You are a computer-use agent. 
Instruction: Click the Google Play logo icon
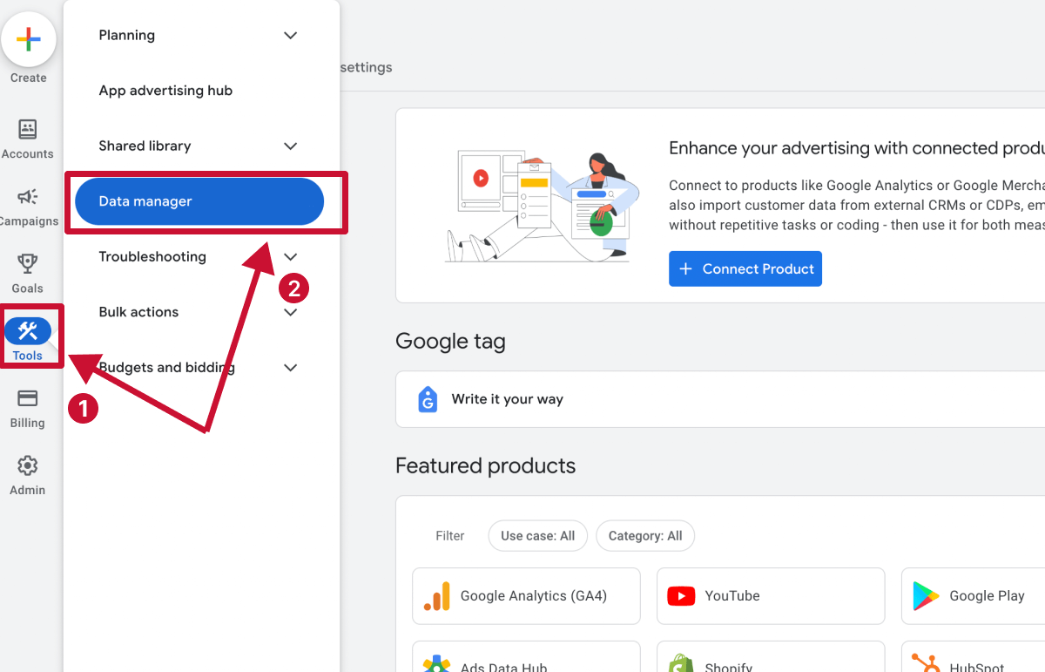pos(926,596)
